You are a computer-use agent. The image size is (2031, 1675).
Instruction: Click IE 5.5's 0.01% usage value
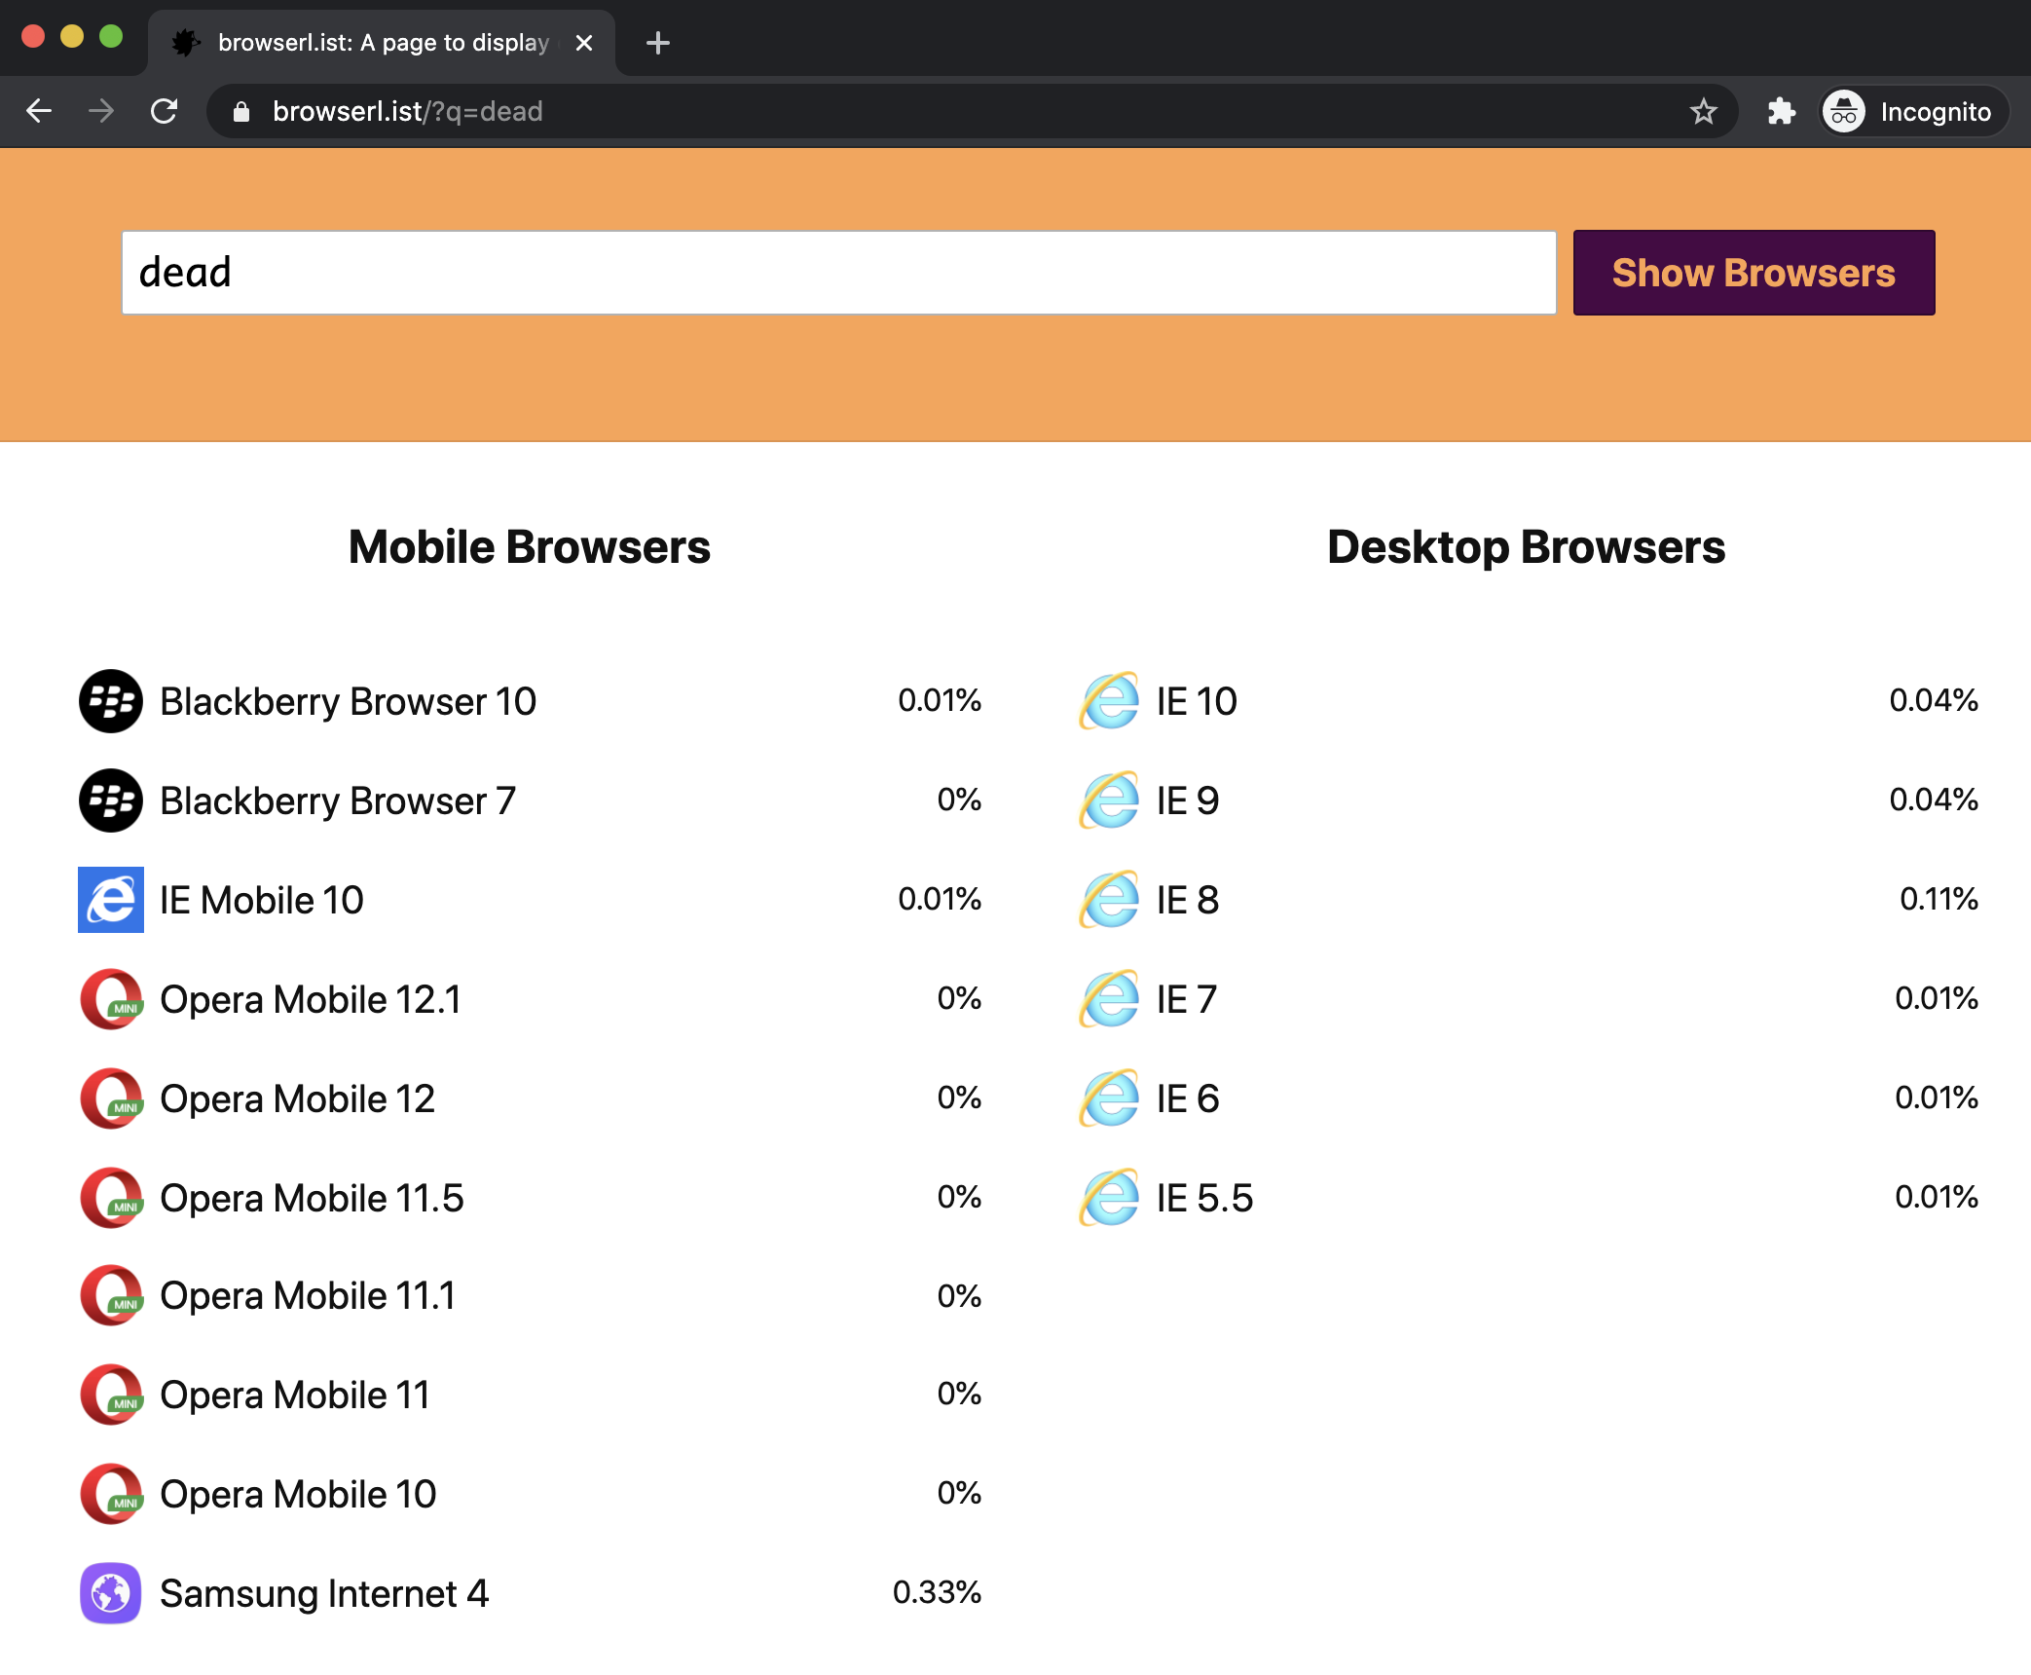tap(1937, 1196)
